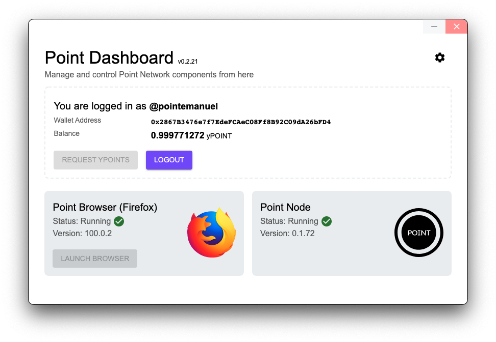This screenshot has width=496, height=342.
Task: Click the v0.2.21 version label
Action: pos(188,62)
